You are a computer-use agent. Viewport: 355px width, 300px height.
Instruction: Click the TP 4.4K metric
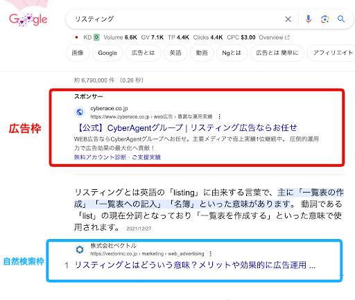pos(178,37)
